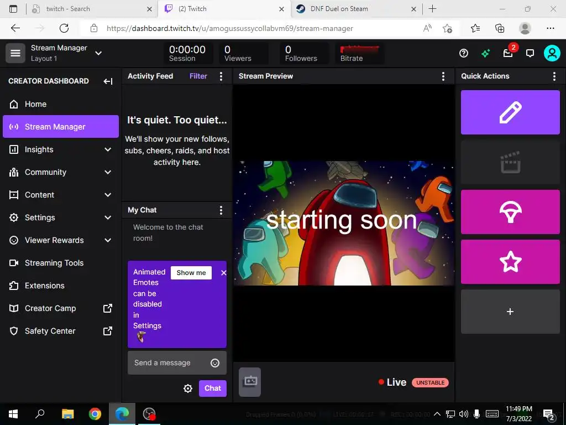Click the parachute raid quick action
This screenshot has width=566, height=425.
[x=510, y=212]
